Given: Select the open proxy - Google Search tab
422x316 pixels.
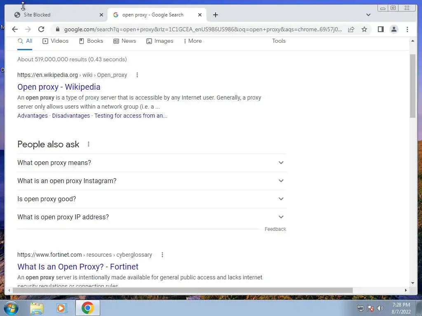Looking at the screenshot, I should tap(157, 15).
